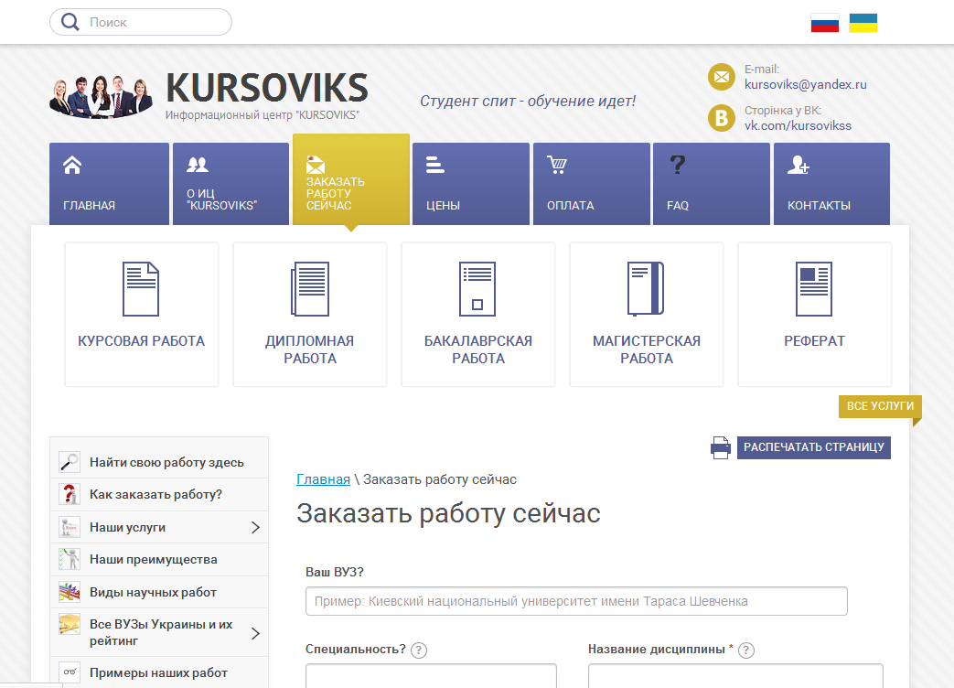Open kursoviks@yandex.ru email link
Screen dimensions: 954x688
point(805,84)
